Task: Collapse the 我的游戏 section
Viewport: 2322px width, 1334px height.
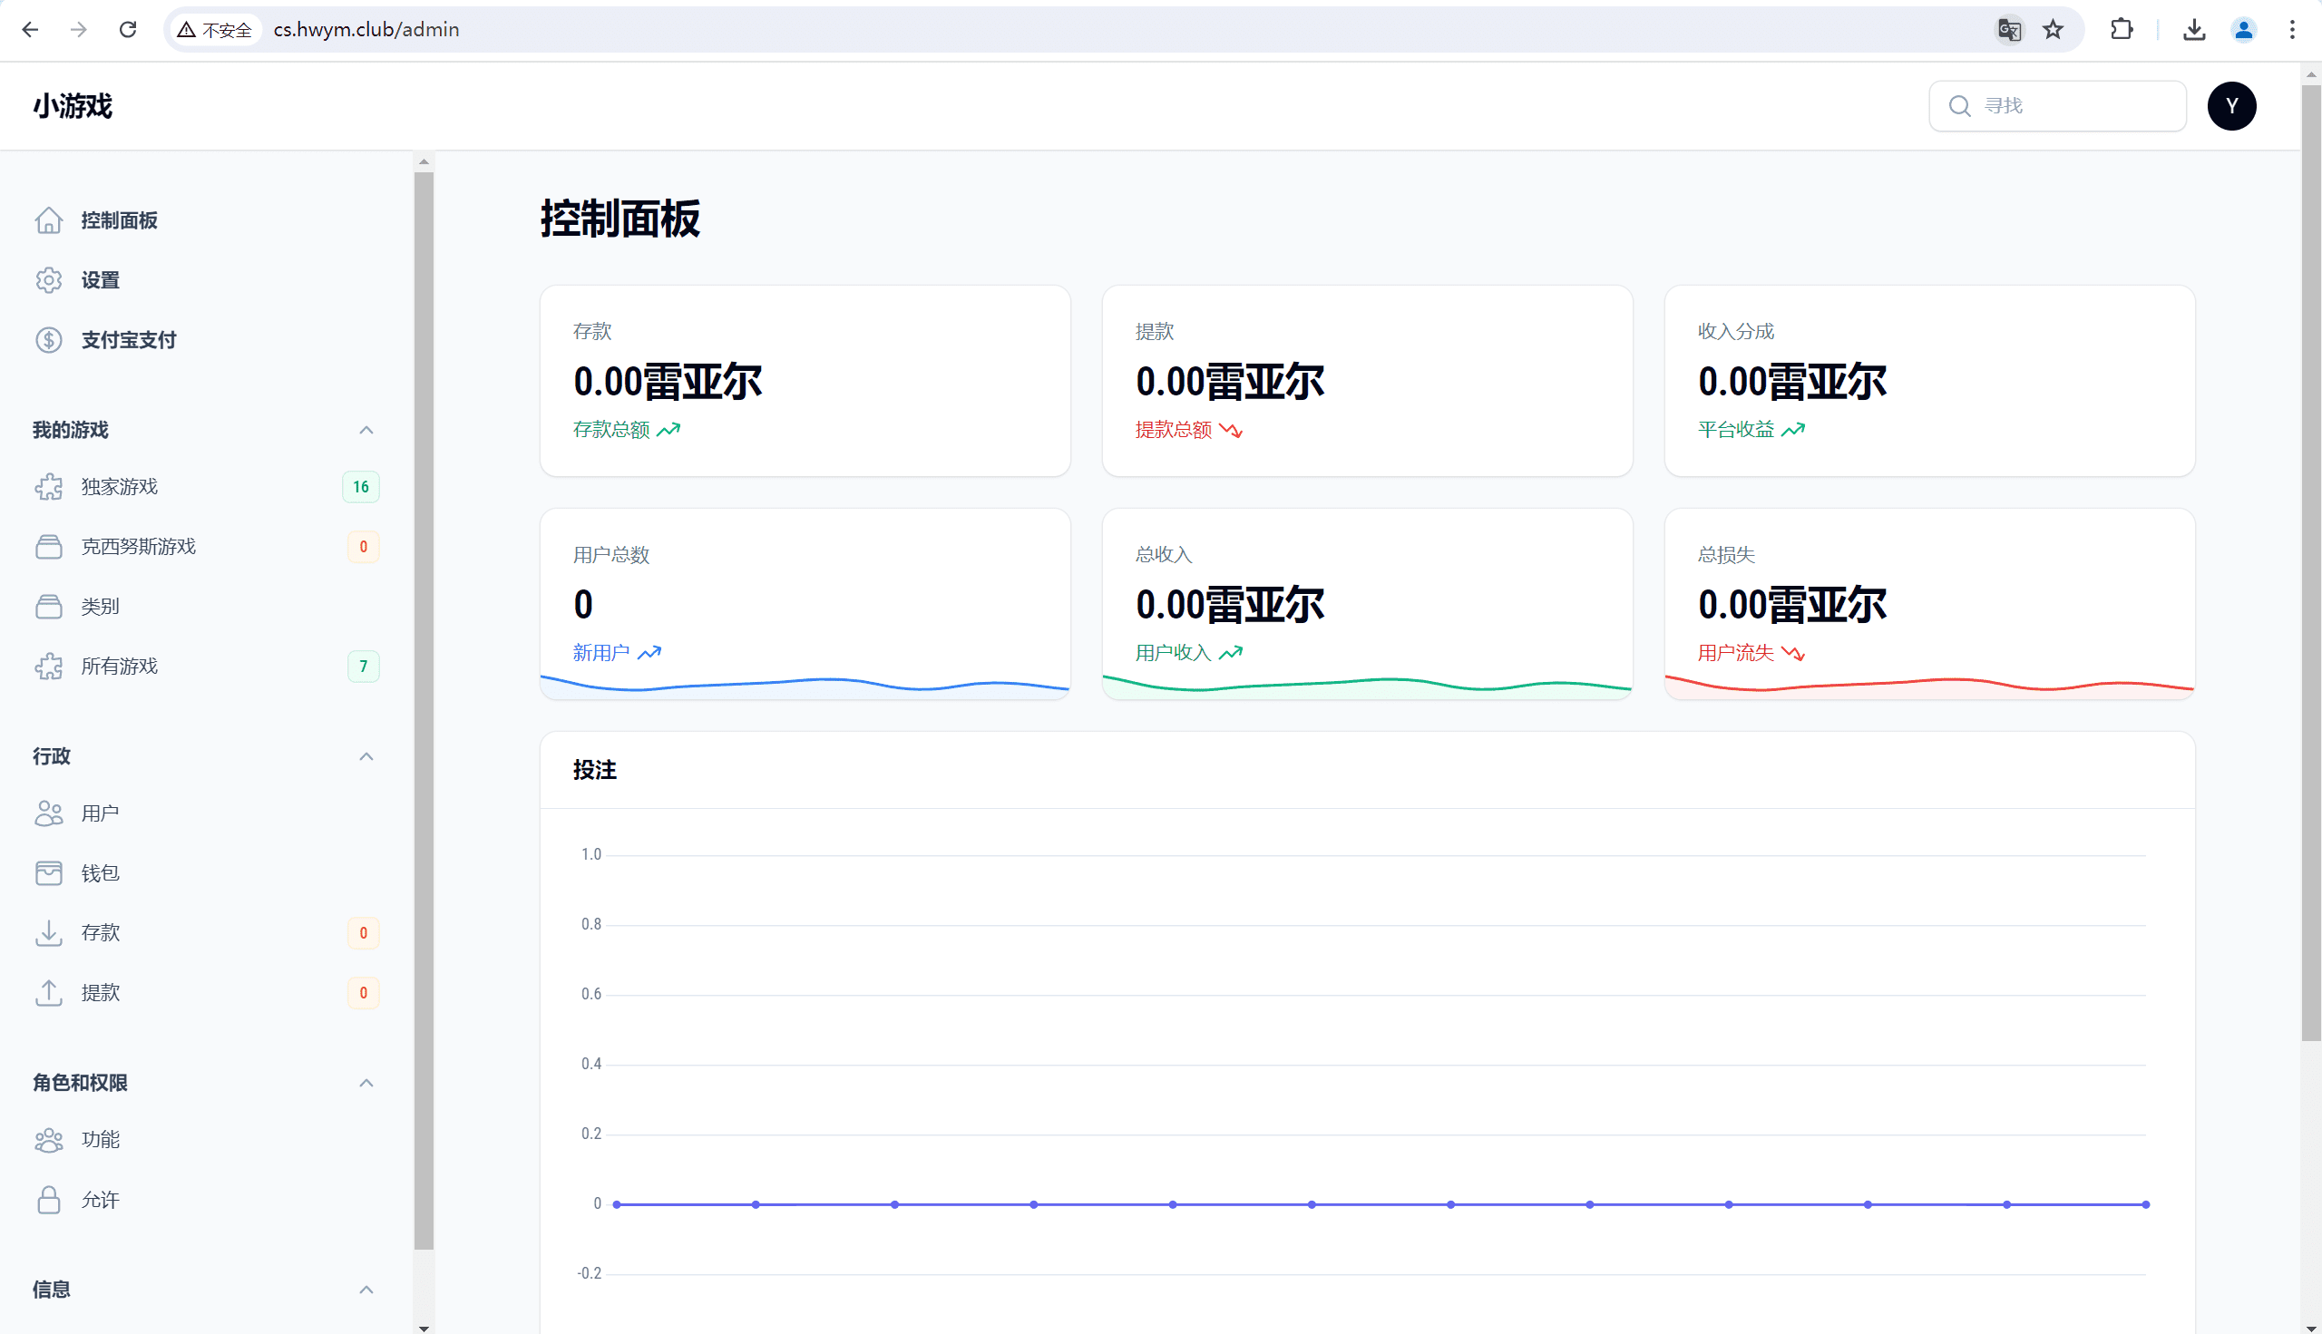Action: point(366,430)
